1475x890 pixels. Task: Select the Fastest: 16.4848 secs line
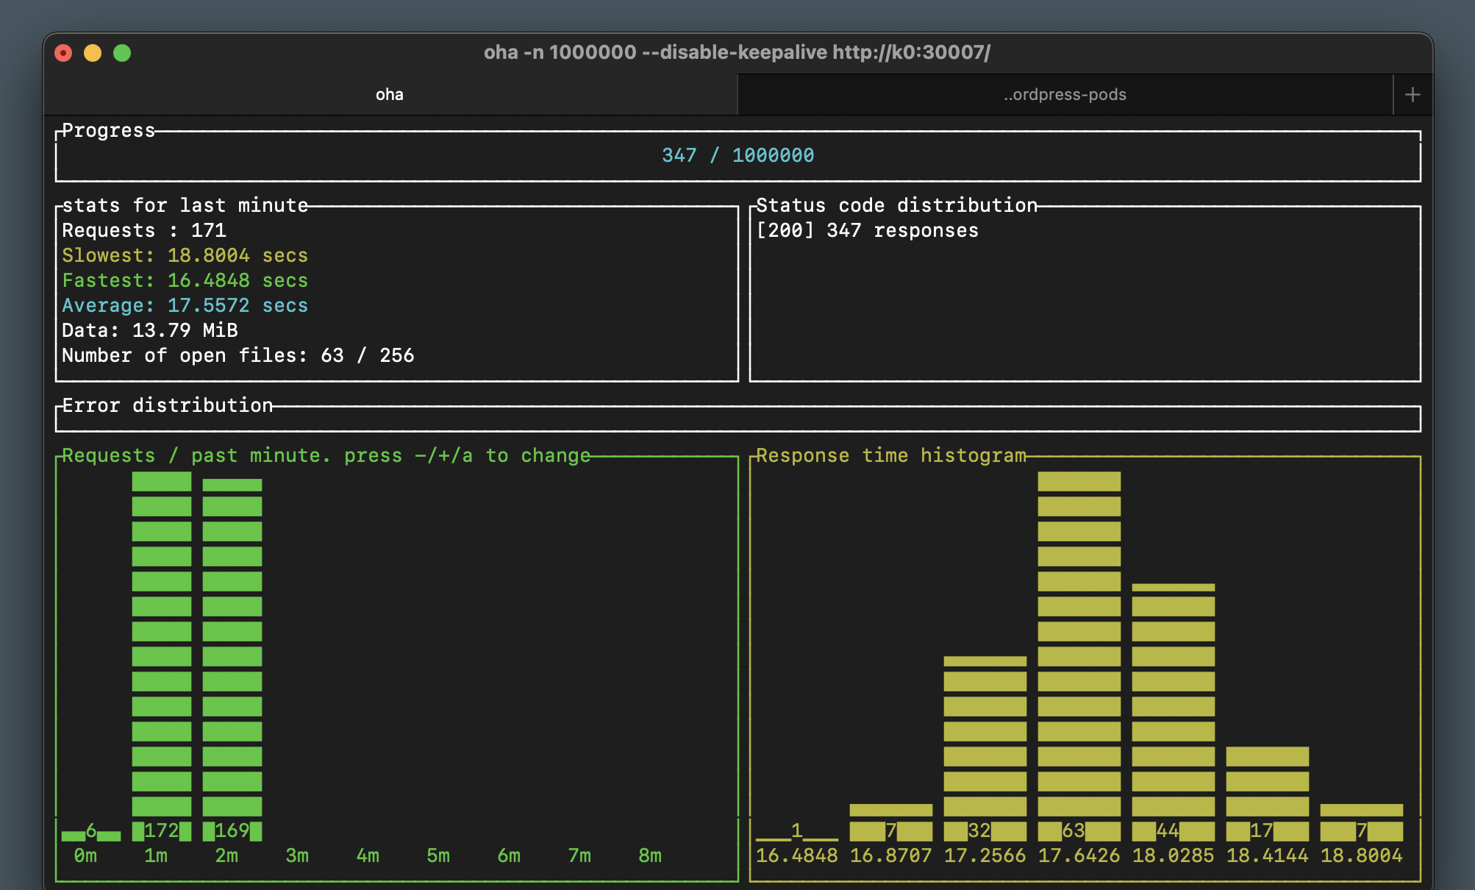tap(185, 280)
